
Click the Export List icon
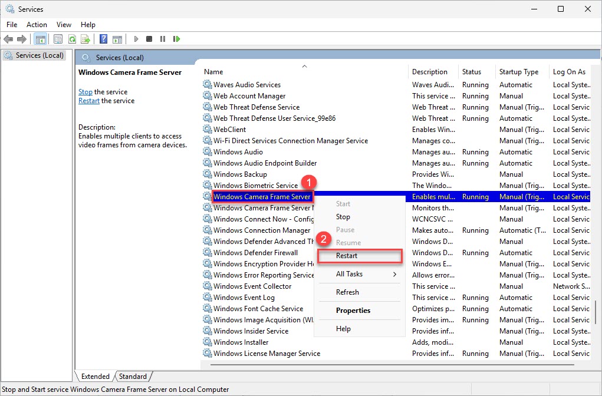pos(85,39)
